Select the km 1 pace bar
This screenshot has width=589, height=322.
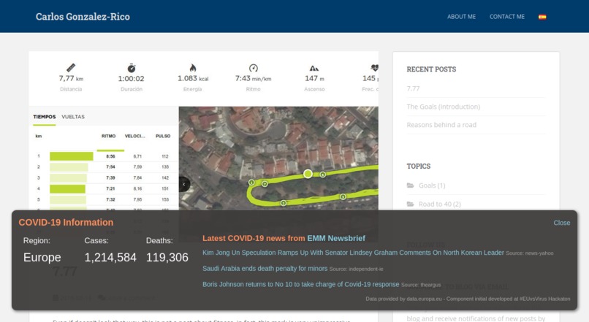(72, 156)
